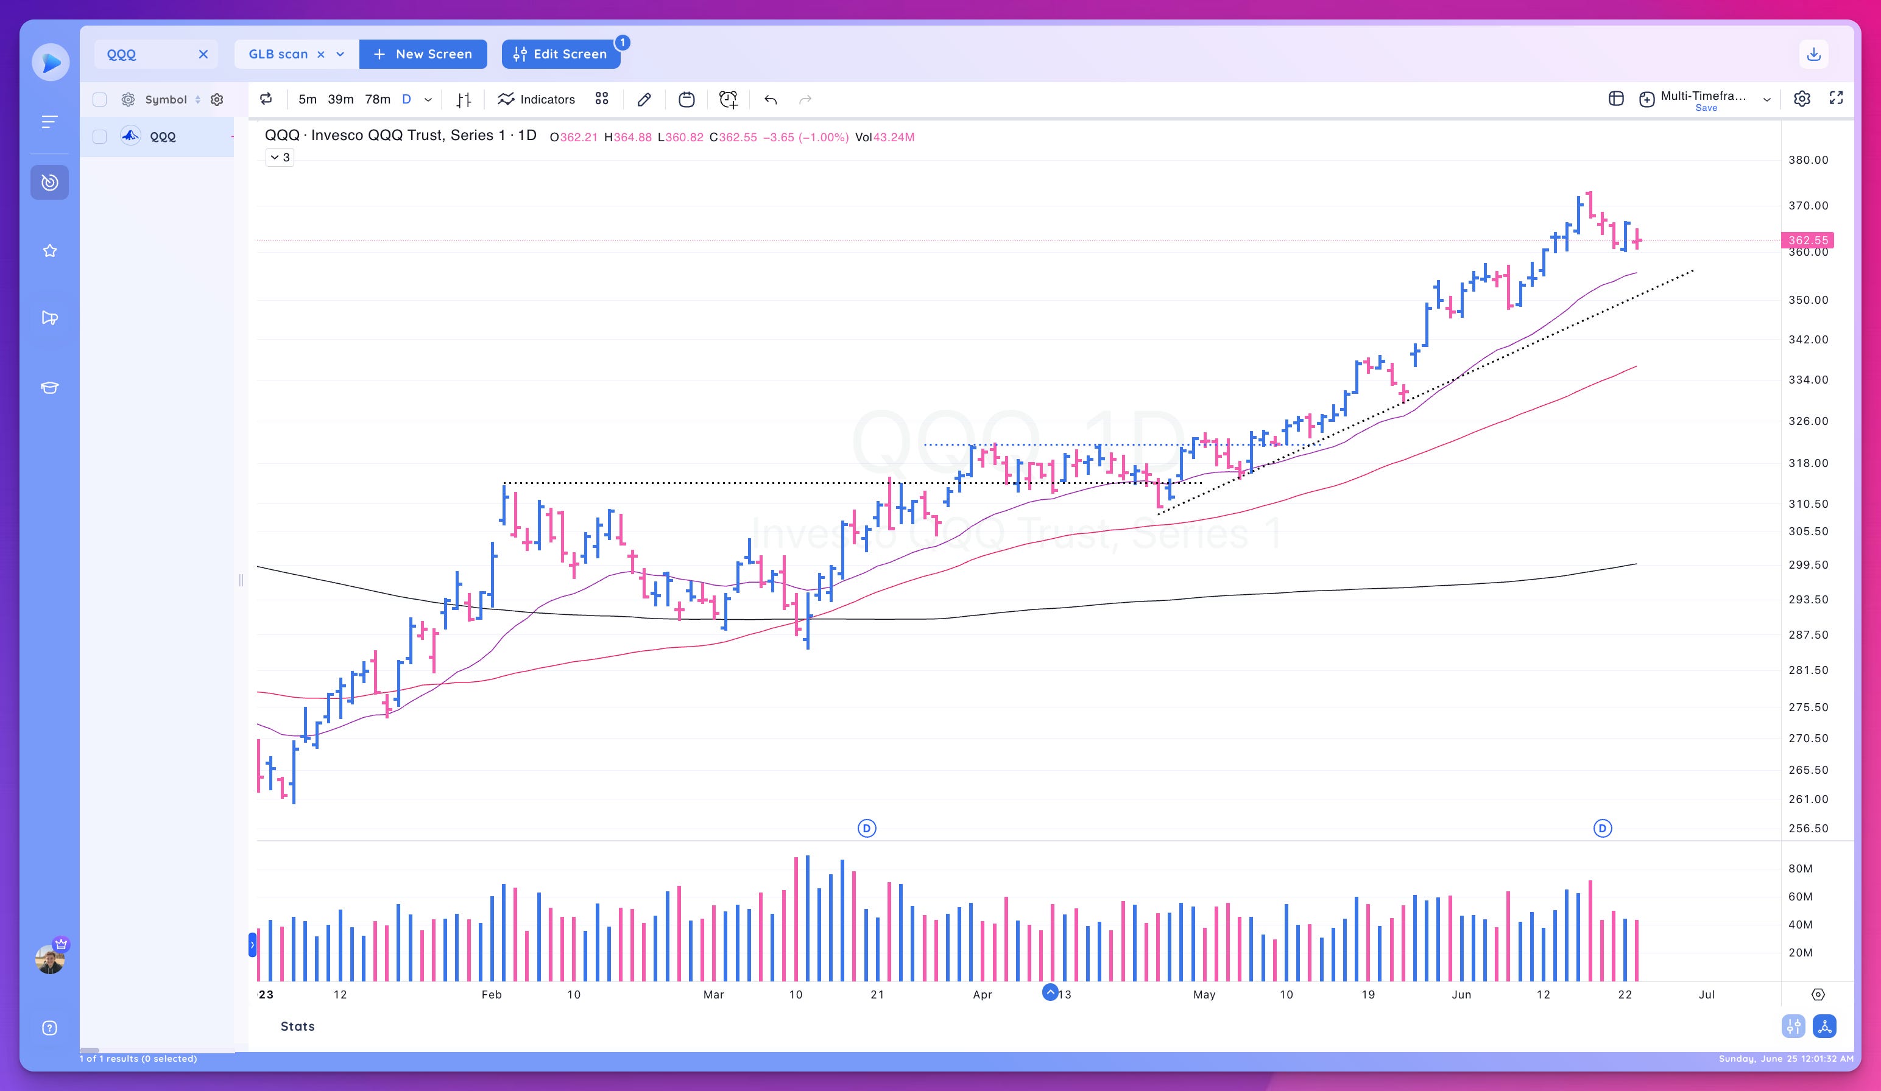The image size is (1881, 1091).
Task: Save the Multi-Timeframe layout
Action: [x=1706, y=108]
